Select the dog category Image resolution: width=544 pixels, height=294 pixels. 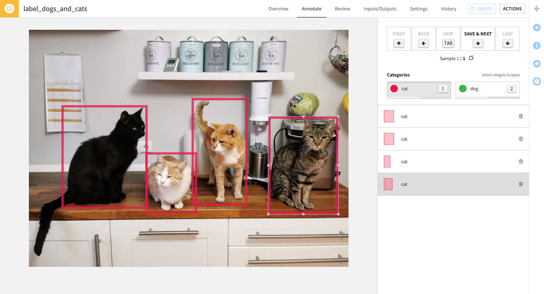487,90
